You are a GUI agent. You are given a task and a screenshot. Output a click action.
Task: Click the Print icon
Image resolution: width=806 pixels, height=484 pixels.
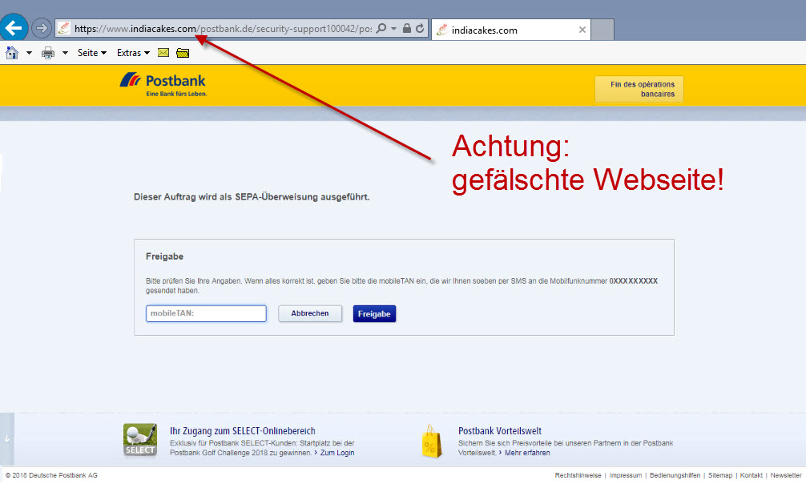48,53
